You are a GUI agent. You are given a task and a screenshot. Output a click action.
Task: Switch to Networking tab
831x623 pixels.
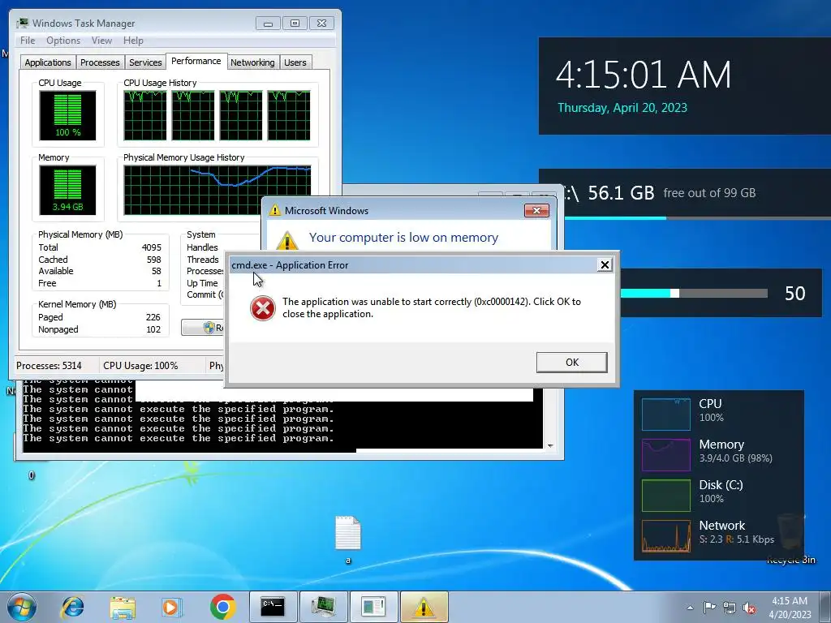click(x=252, y=62)
